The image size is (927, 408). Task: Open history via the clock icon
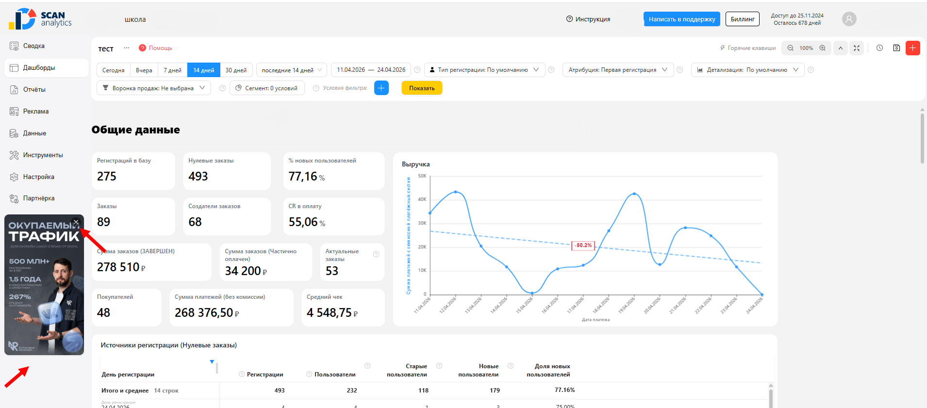click(x=879, y=48)
